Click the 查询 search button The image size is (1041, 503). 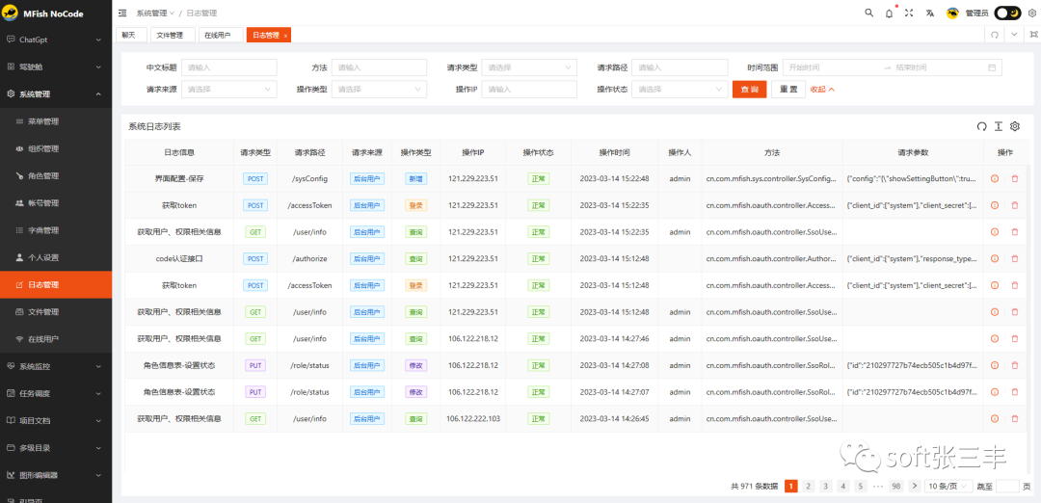[x=750, y=89]
